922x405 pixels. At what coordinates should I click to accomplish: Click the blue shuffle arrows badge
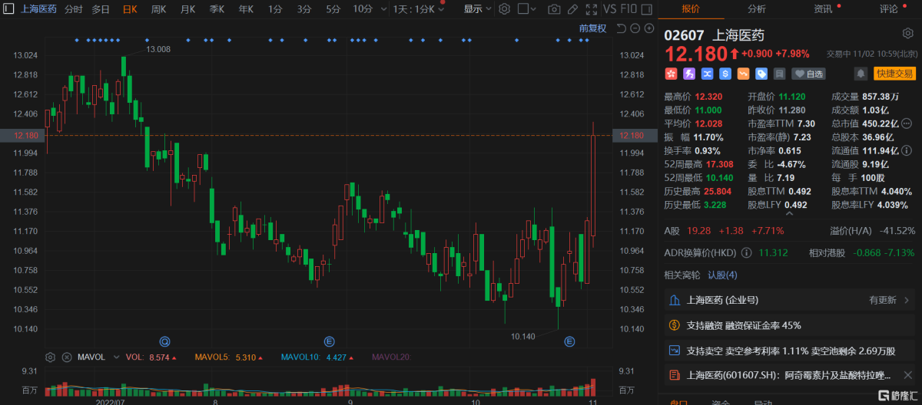tap(707, 74)
